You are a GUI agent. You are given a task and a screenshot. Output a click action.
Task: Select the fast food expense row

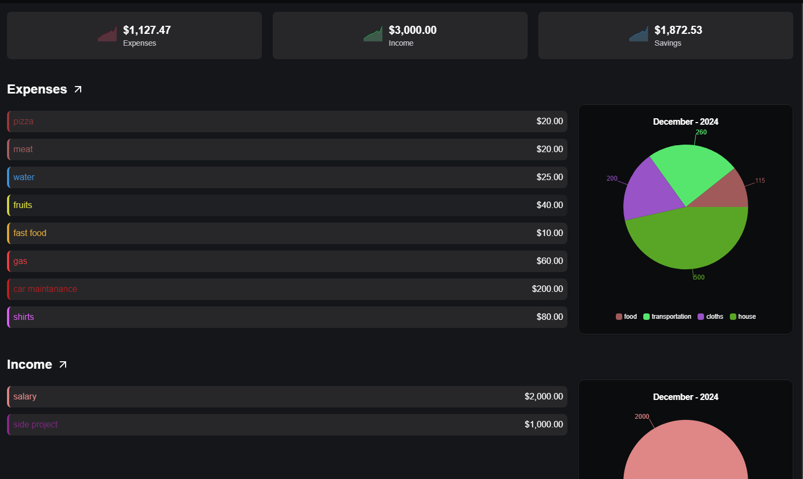287,233
